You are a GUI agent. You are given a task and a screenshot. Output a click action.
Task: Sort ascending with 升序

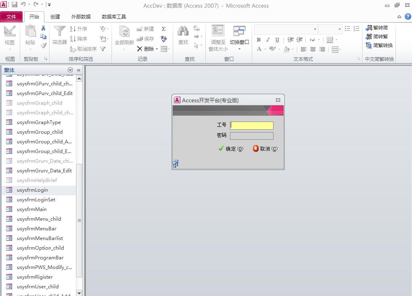coord(78,29)
